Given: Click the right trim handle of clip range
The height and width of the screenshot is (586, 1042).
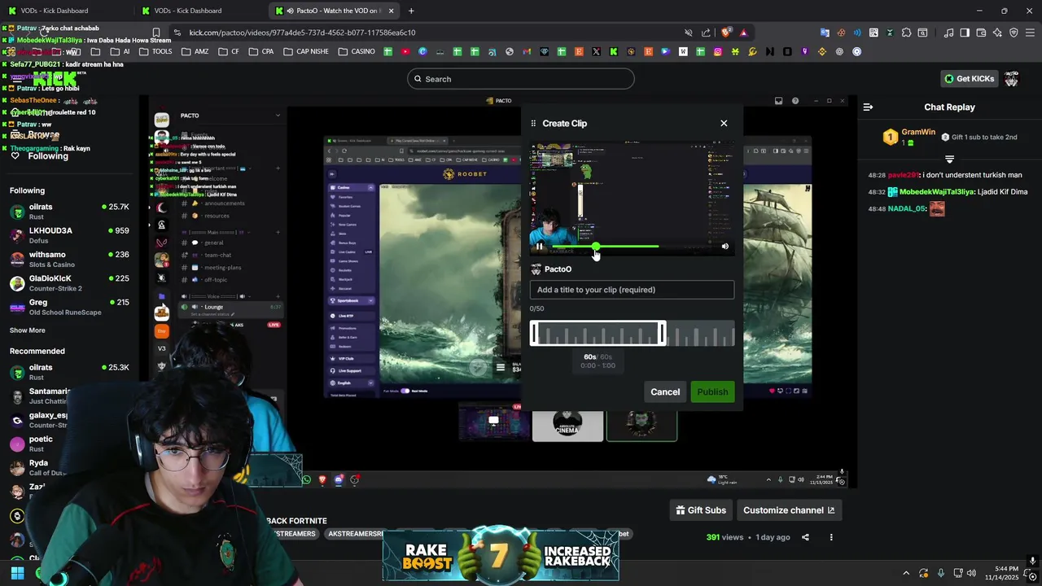Looking at the screenshot, I should pos(663,334).
